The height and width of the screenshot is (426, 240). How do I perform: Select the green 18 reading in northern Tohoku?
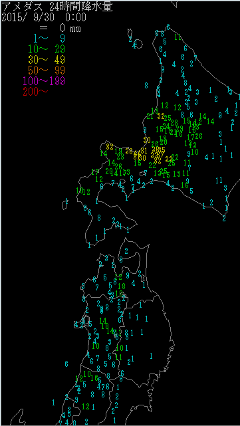point(122,286)
